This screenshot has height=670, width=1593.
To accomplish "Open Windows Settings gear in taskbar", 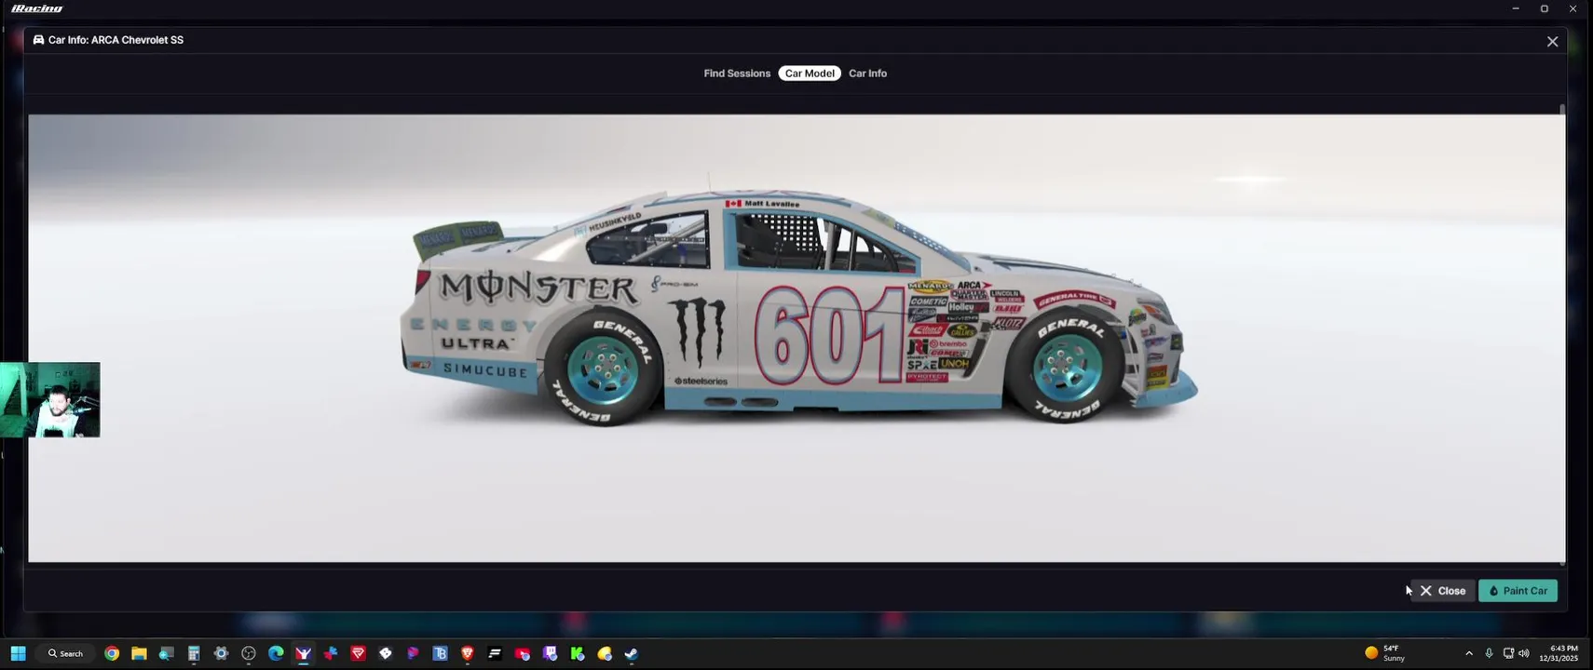I will [x=221, y=653].
